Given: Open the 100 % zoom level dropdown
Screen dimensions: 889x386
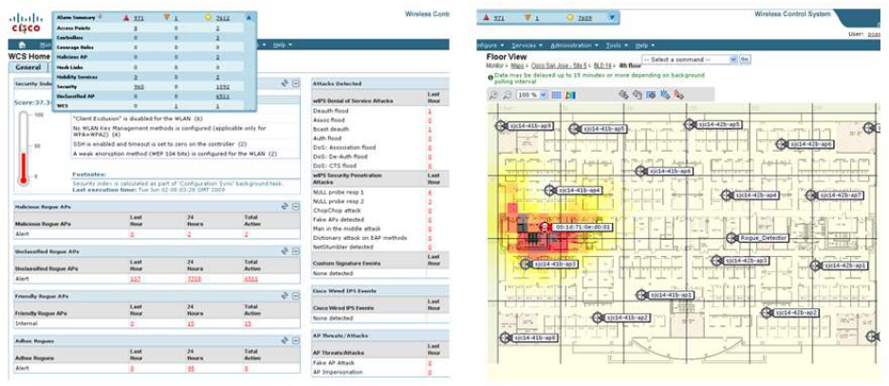Looking at the screenshot, I should pyautogui.click(x=532, y=95).
